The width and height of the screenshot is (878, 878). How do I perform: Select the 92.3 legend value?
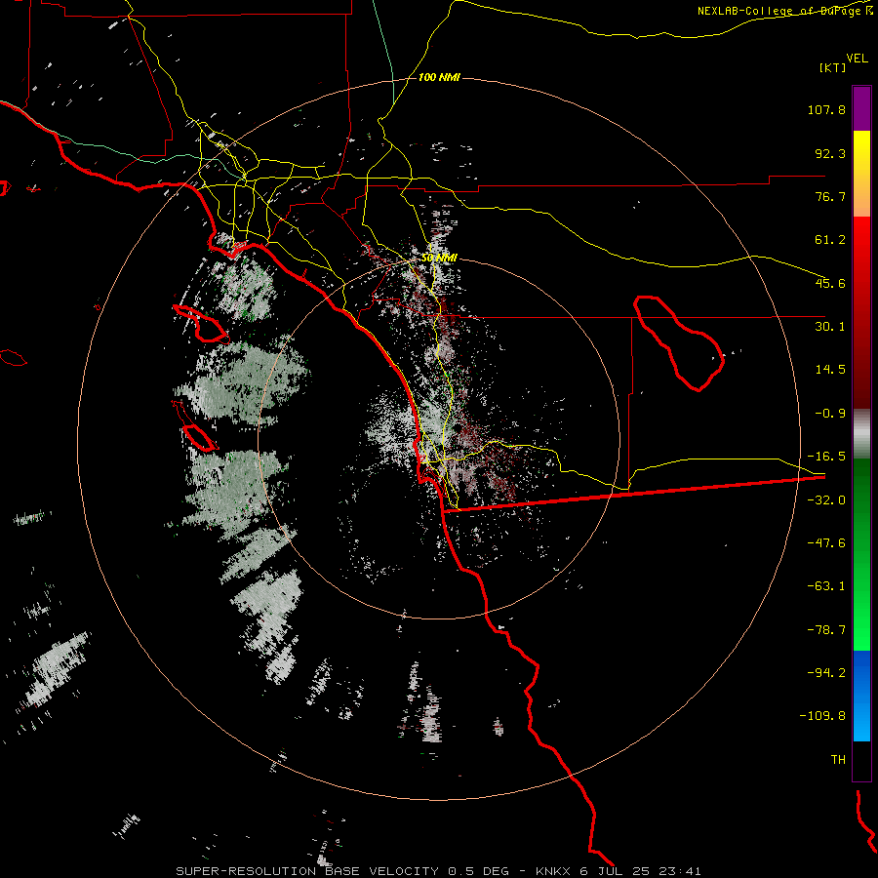830,153
